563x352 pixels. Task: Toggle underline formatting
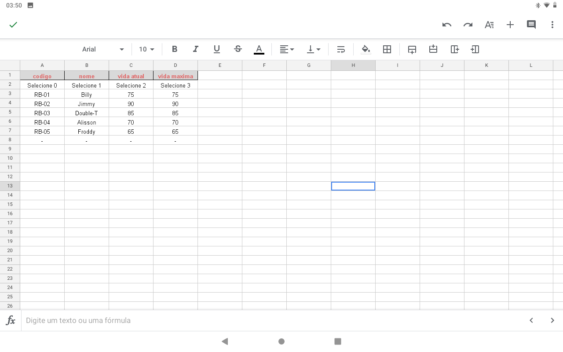click(217, 49)
